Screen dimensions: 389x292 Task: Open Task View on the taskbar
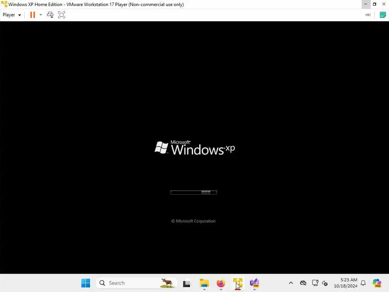pos(187,283)
